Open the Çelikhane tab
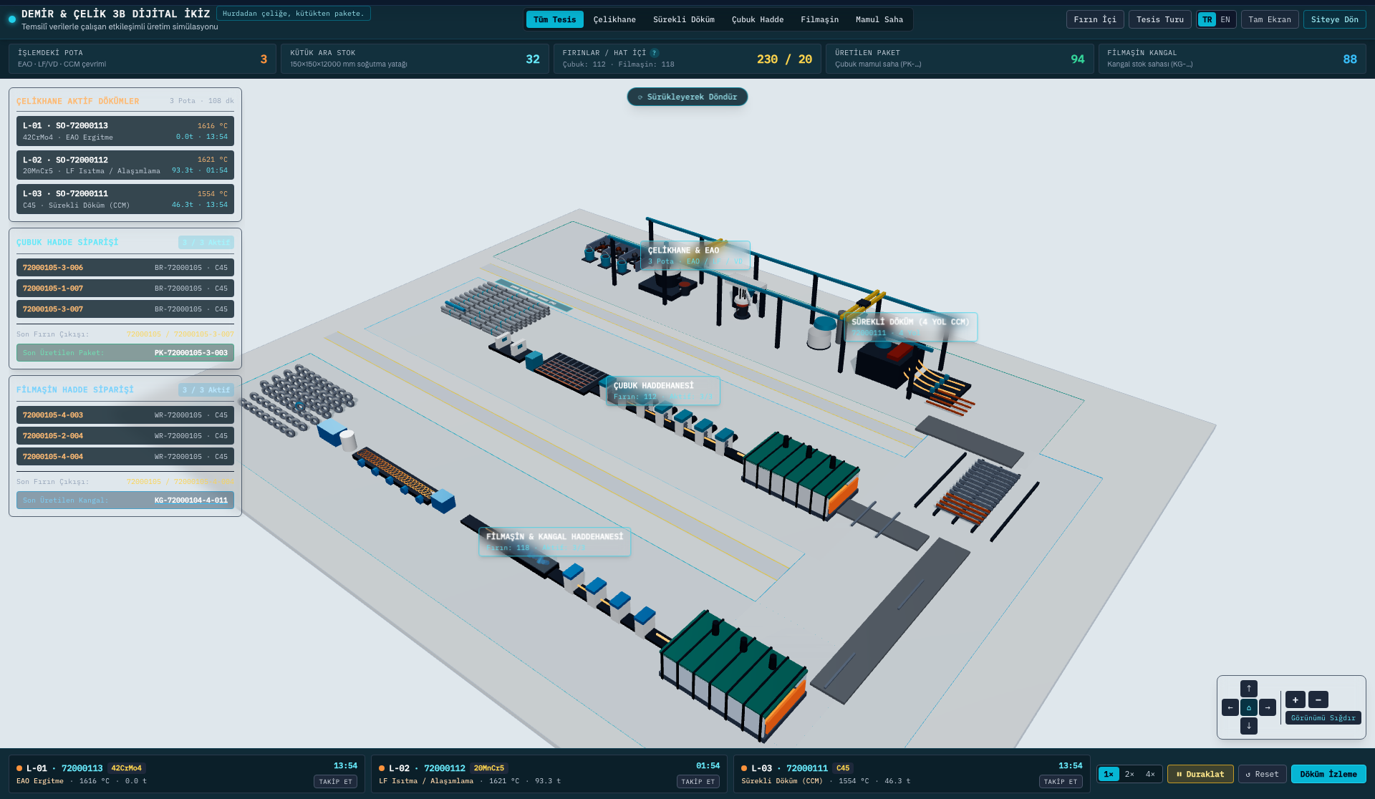 coord(614,19)
